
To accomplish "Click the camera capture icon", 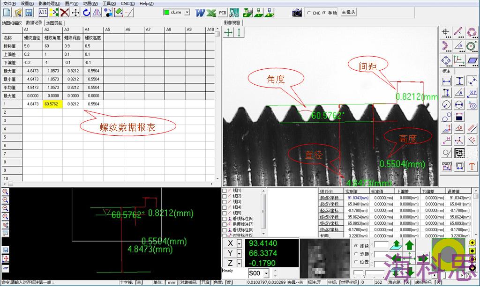I will click(297, 13).
